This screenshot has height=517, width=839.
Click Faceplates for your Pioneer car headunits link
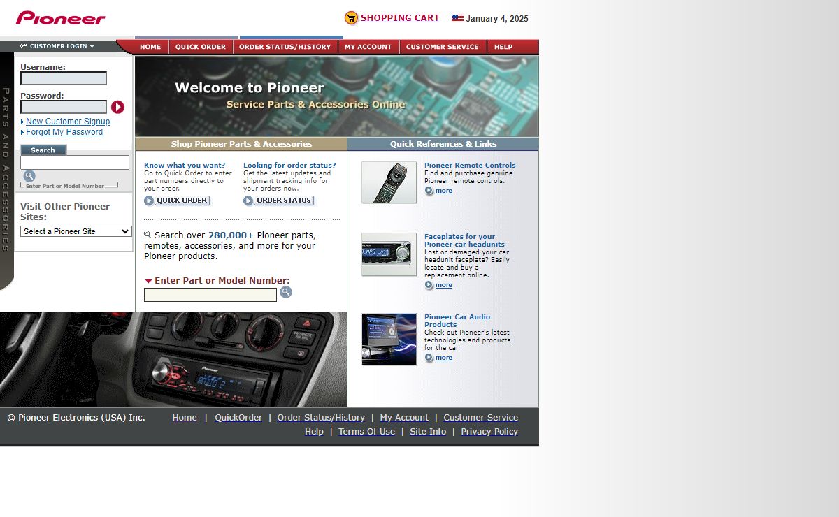click(x=464, y=240)
